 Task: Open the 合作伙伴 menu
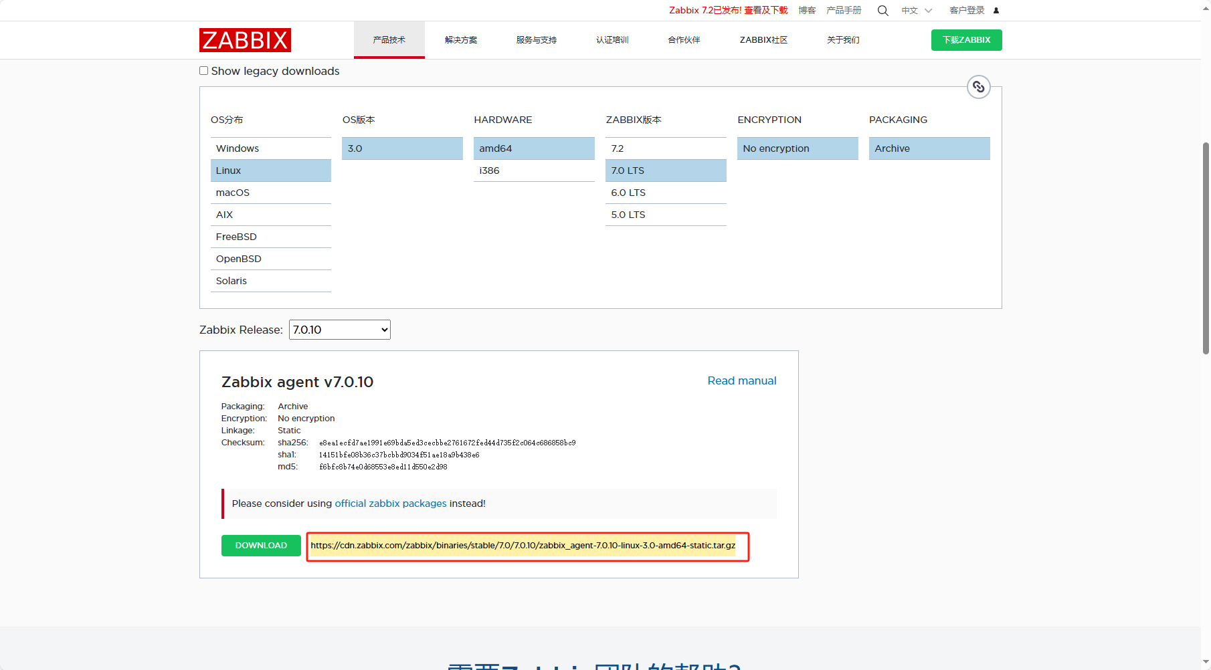tap(684, 40)
